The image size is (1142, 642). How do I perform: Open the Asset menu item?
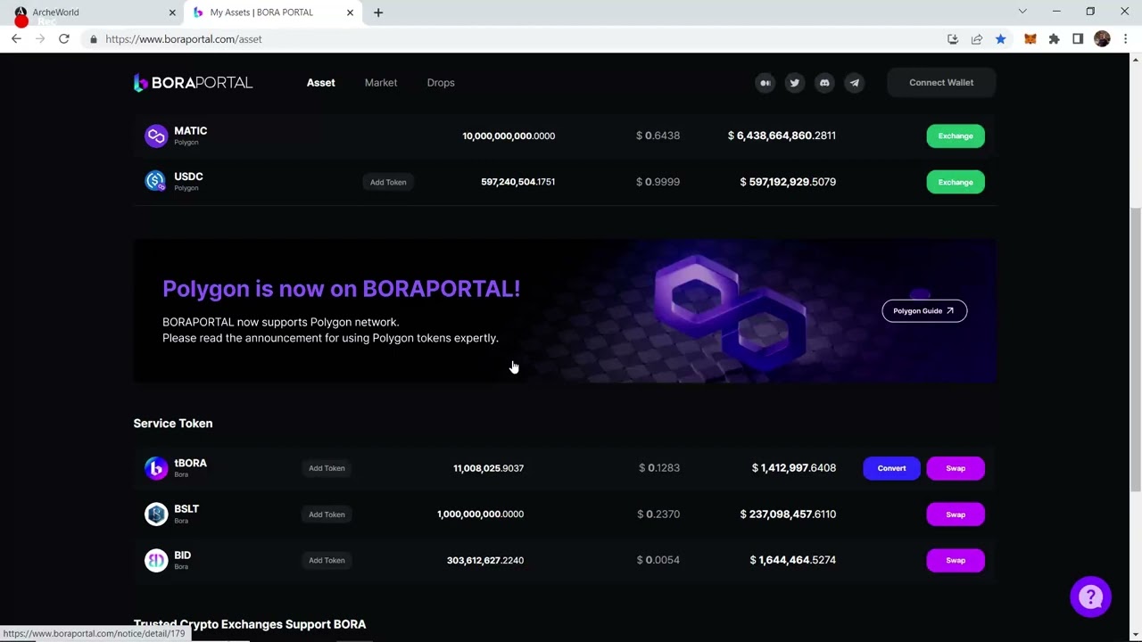321,83
